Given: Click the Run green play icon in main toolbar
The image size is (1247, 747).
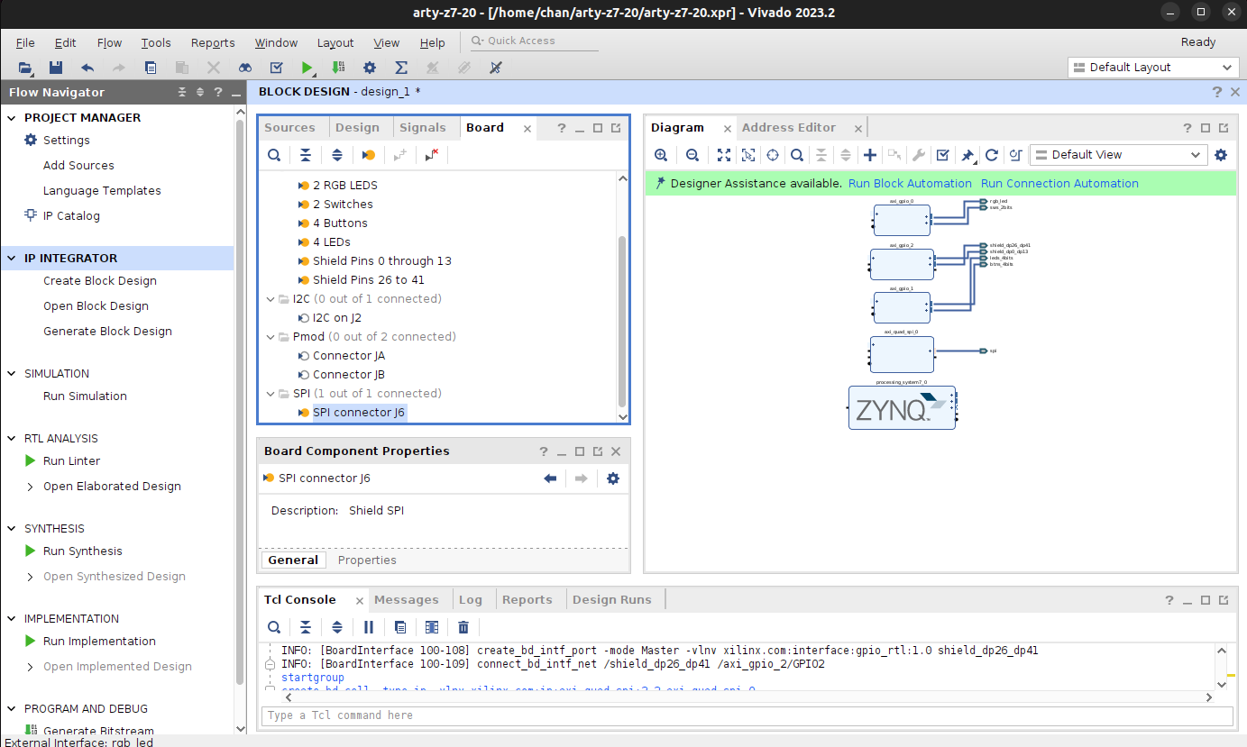Looking at the screenshot, I should [307, 68].
